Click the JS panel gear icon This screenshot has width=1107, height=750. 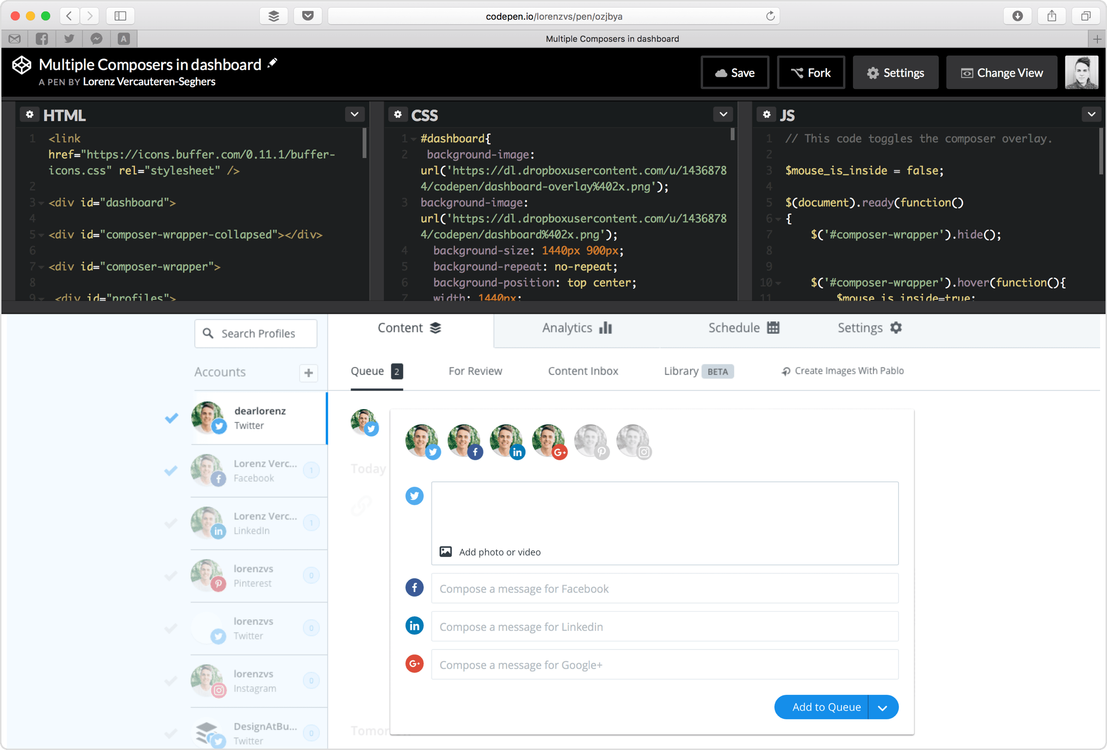coord(766,114)
